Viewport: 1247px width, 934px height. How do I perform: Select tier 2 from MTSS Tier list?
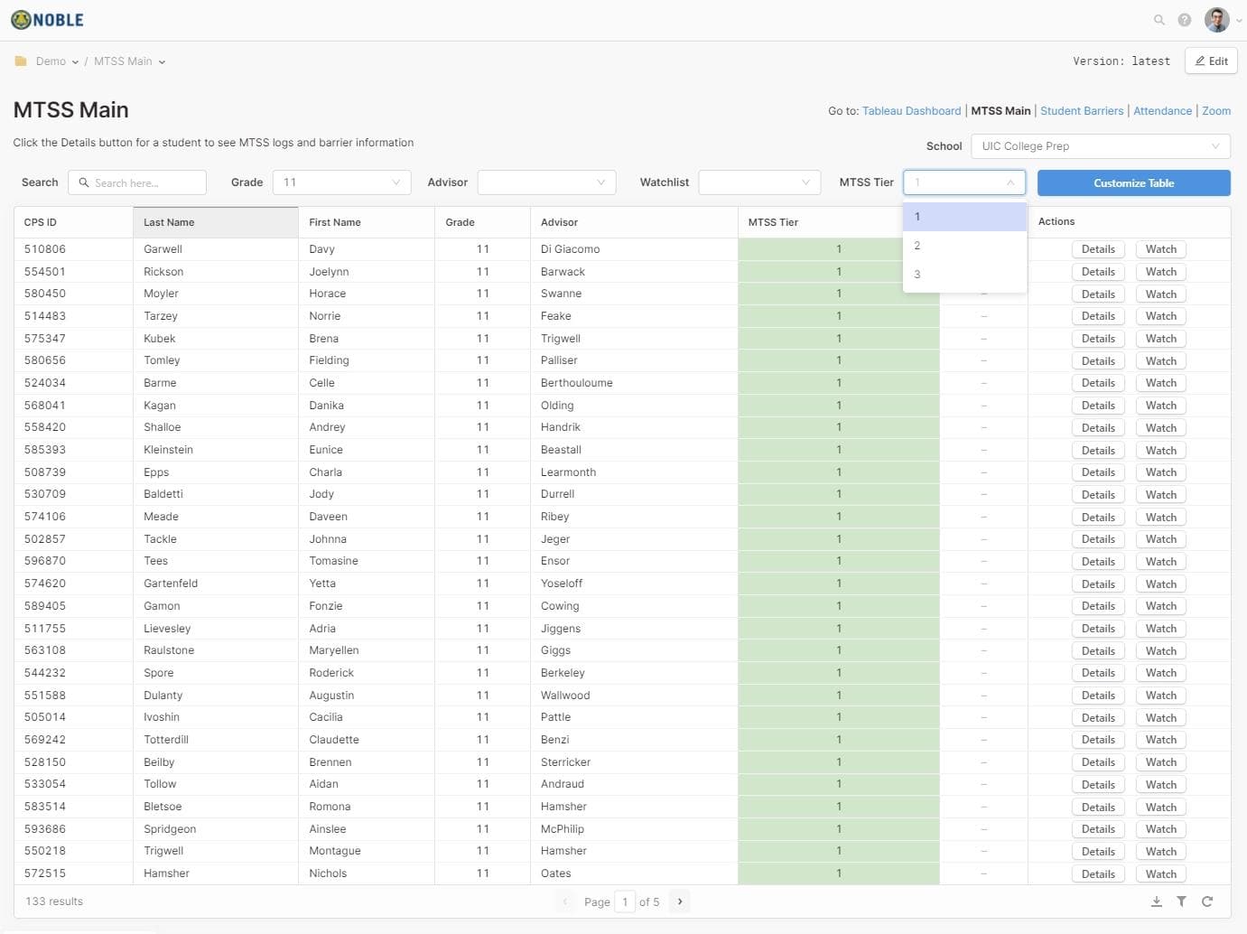coord(963,246)
